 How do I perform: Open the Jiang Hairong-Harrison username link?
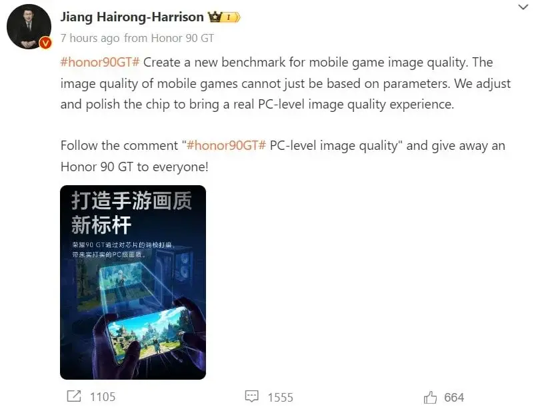[x=132, y=17]
